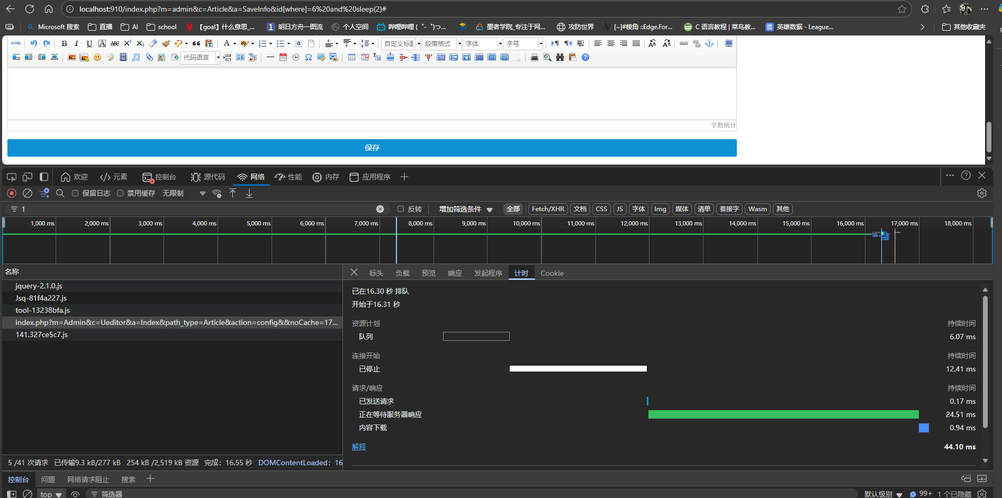Toggle bold in the editor toolbar
Screen dimensions: 1002x498
(64, 43)
